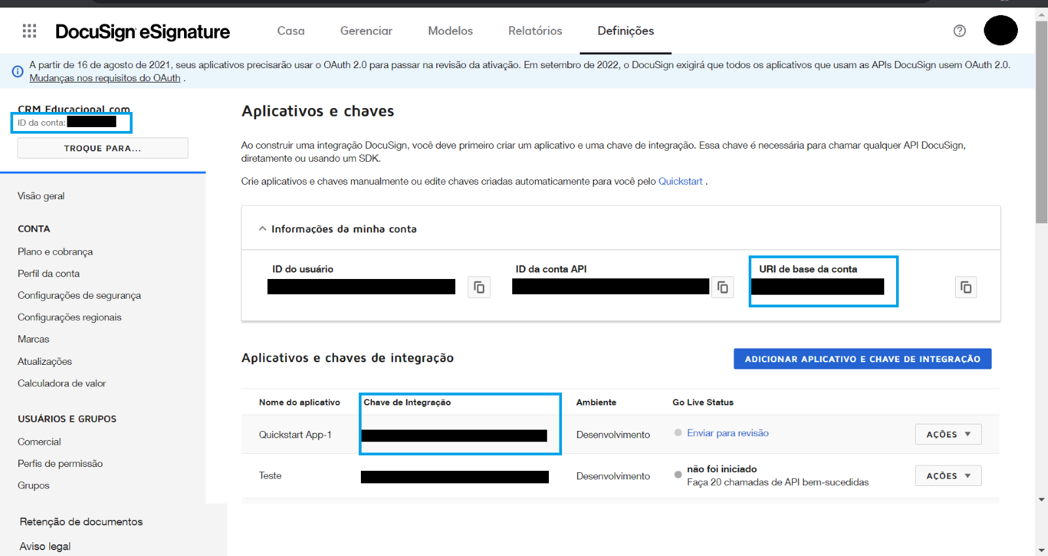Open the user profile avatar

[1001, 30]
